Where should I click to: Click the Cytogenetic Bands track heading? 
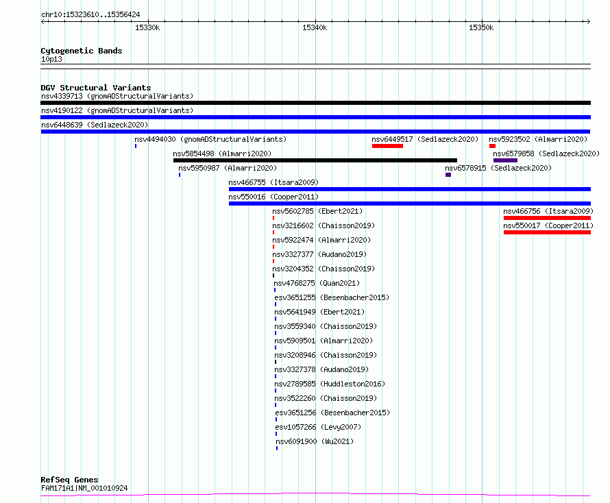82,51
